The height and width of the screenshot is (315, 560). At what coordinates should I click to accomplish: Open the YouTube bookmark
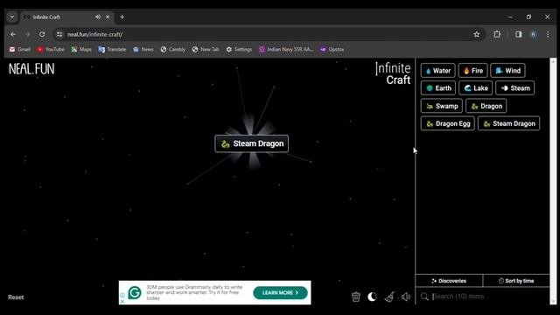point(51,49)
